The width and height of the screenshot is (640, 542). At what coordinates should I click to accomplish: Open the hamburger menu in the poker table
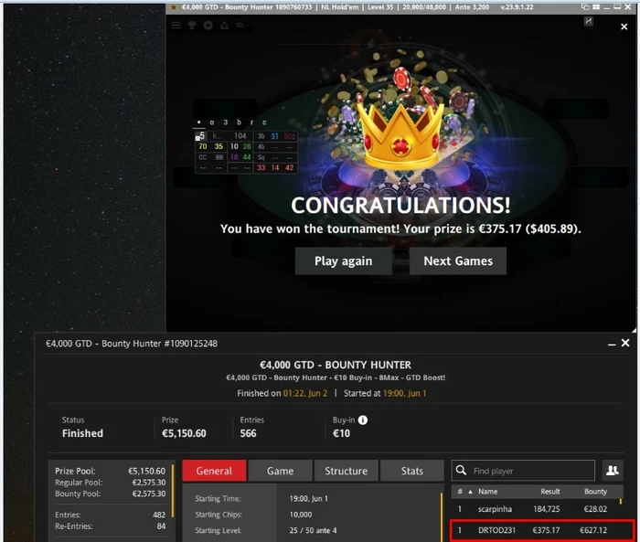pos(176,26)
